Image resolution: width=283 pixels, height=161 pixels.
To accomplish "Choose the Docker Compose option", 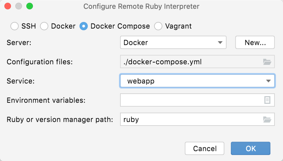I will coord(84,26).
